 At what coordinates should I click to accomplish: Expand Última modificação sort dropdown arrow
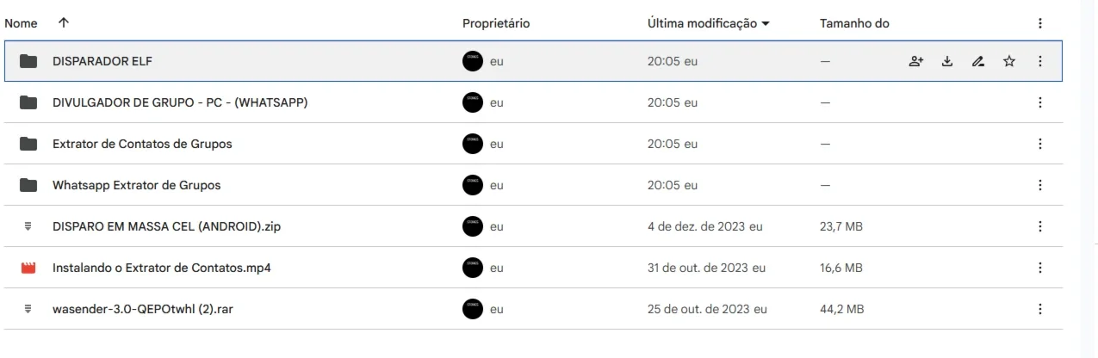tap(766, 24)
